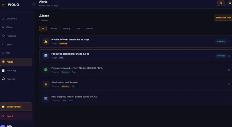This screenshot has width=232, height=127.
Task: Log out using the Logout button
Action: tap(16, 116)
